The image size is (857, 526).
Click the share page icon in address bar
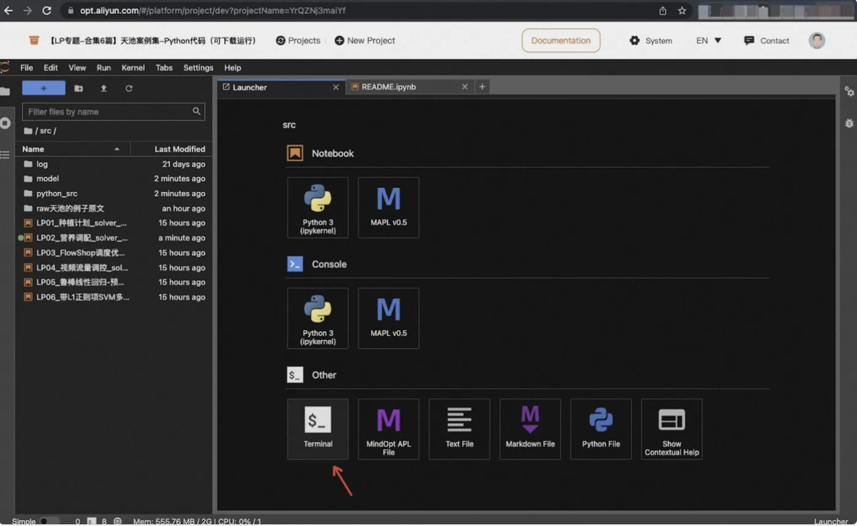tap(663, 10)
